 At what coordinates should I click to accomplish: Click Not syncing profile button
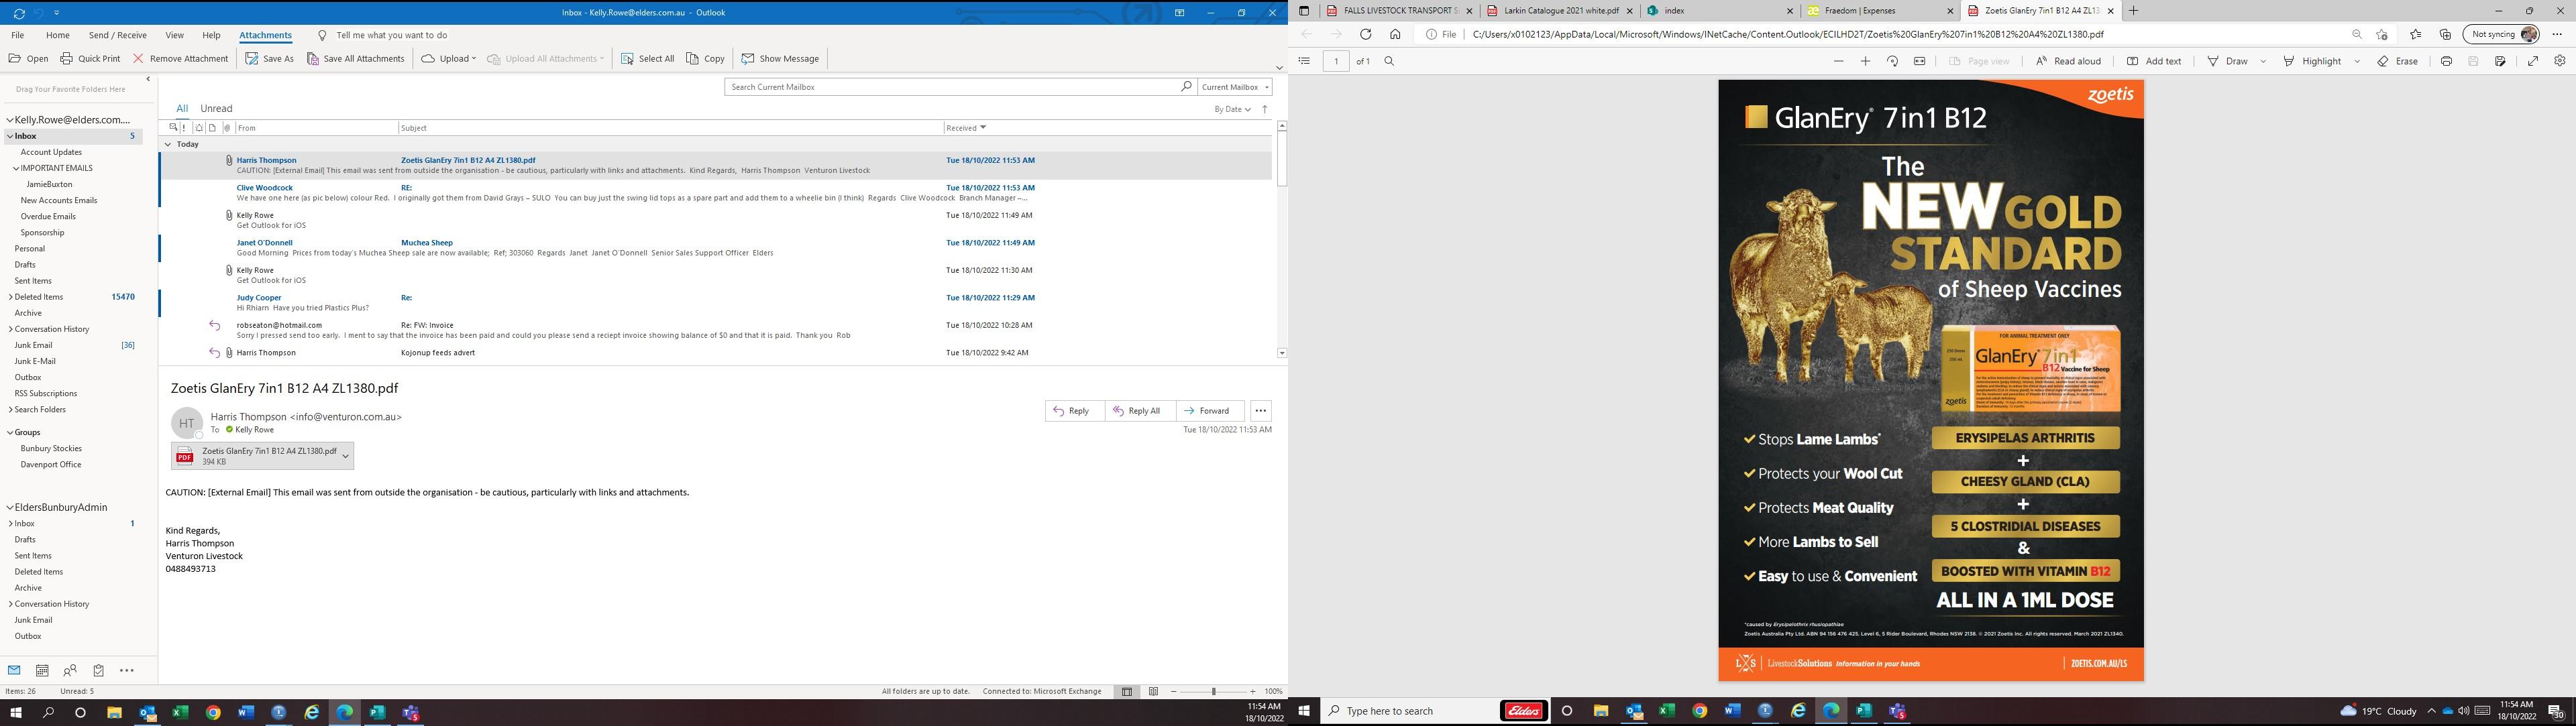point(2501,34)
